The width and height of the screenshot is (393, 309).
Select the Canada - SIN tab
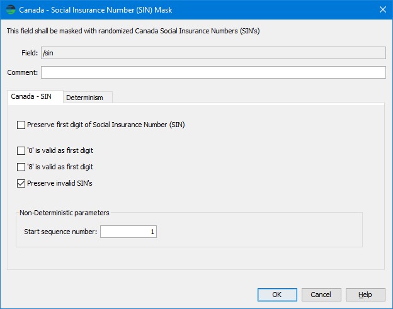35,96
